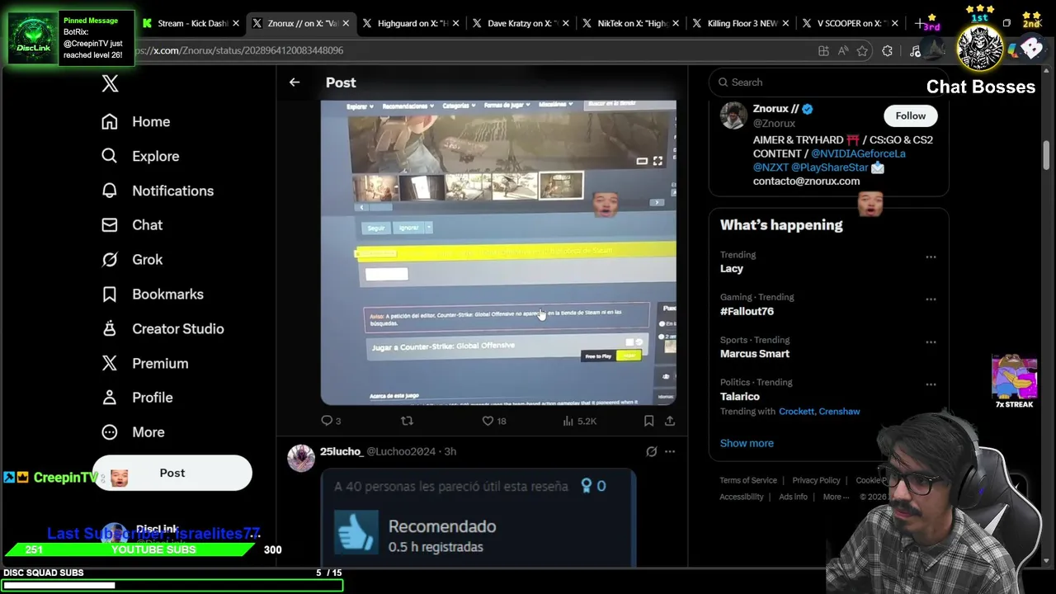The width and height of the screenshot is (1056, 594).
Task: Open Ads info footer link
Action: 793,497
